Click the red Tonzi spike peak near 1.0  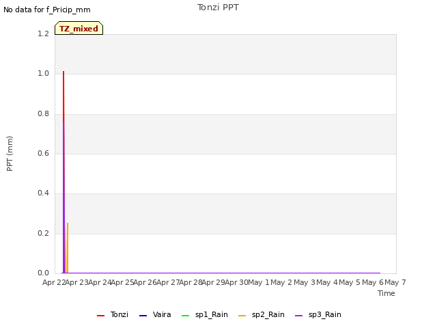pyautogui.click(x=64, y=72)
